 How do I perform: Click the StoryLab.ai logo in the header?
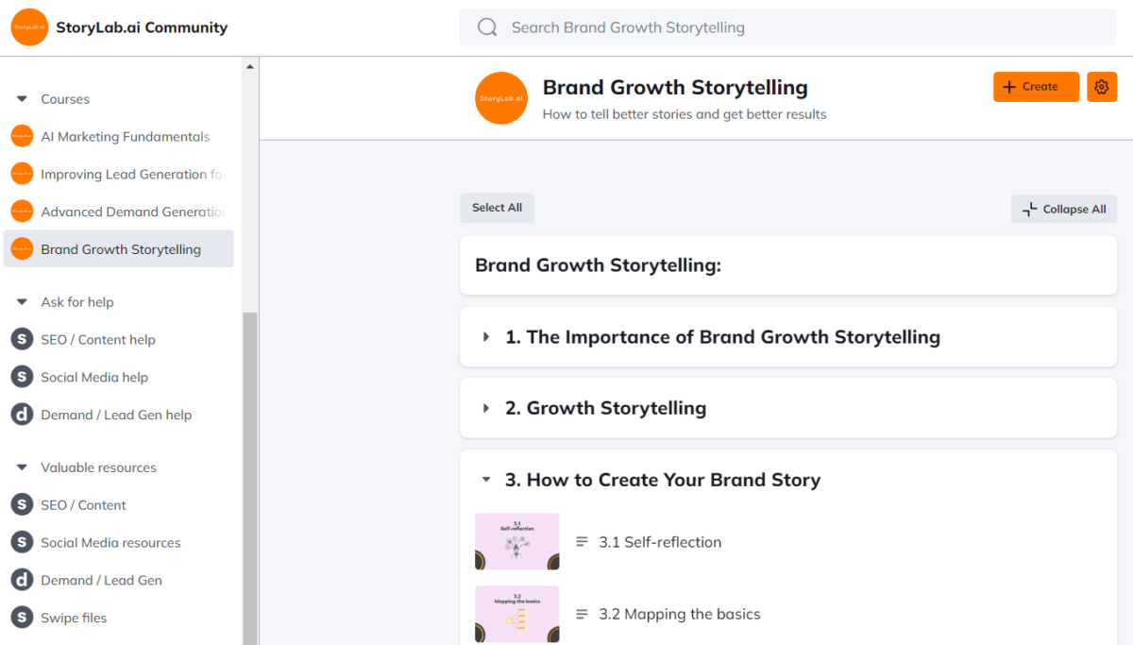pyautogui.click(x=28, y=26)
